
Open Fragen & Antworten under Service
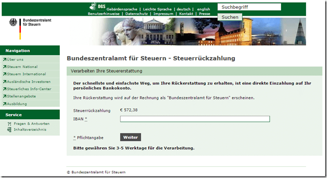[32, 124]
